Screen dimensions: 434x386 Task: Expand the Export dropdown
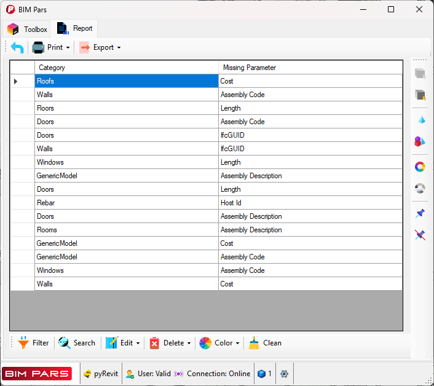tap(100, 47)
